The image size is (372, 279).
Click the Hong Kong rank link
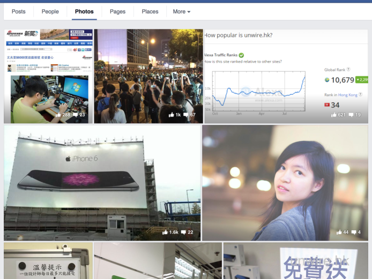[x=347, y=95]
